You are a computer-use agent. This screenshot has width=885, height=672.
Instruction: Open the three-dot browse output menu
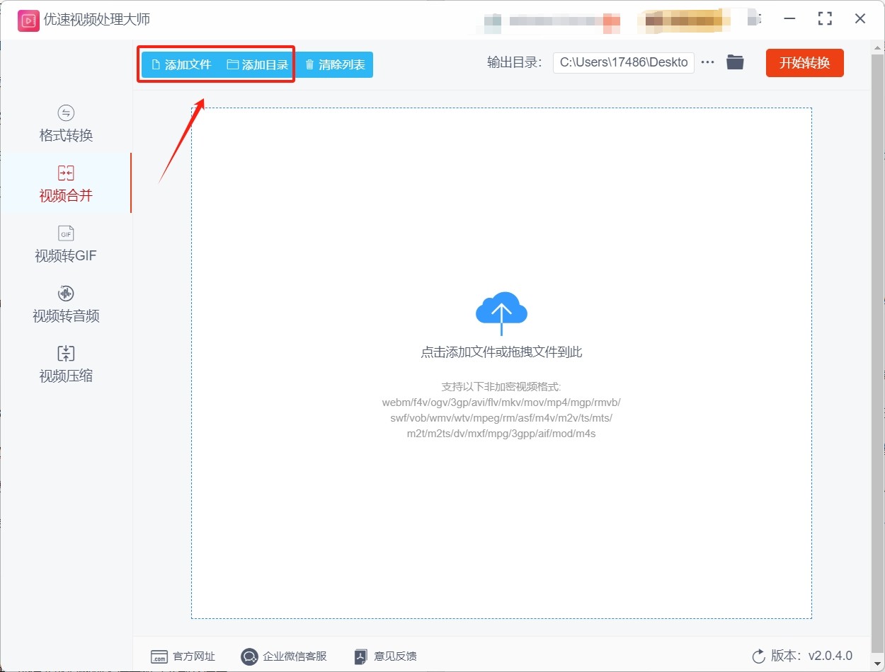[x=707, y=62]
